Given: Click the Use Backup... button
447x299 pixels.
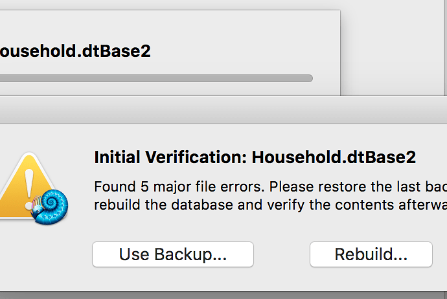Looking at the screenshot, I should tap(173, 254).
